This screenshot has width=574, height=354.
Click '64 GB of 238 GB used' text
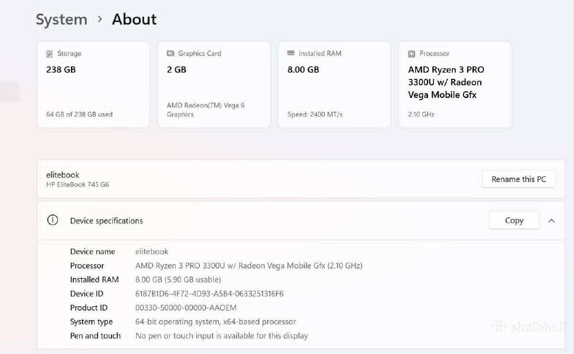point(79,114)
